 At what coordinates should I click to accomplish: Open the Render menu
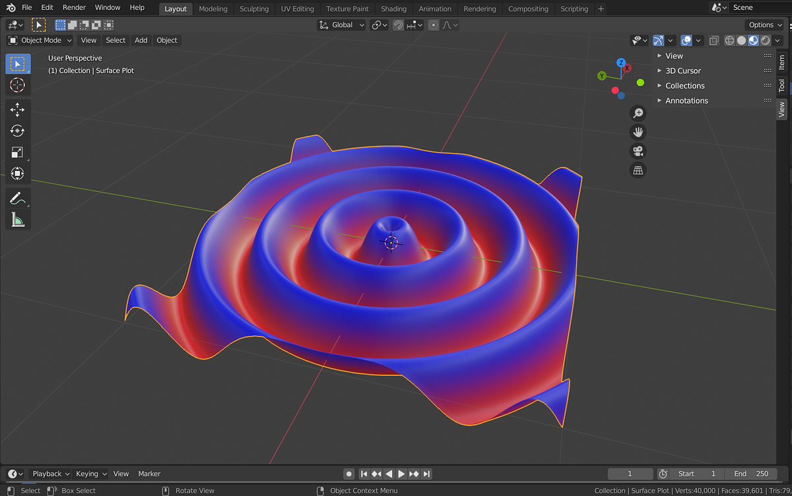74,7
